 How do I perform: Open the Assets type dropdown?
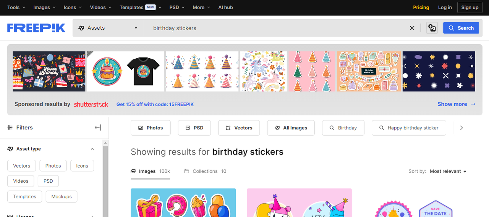tap(108, 28)
